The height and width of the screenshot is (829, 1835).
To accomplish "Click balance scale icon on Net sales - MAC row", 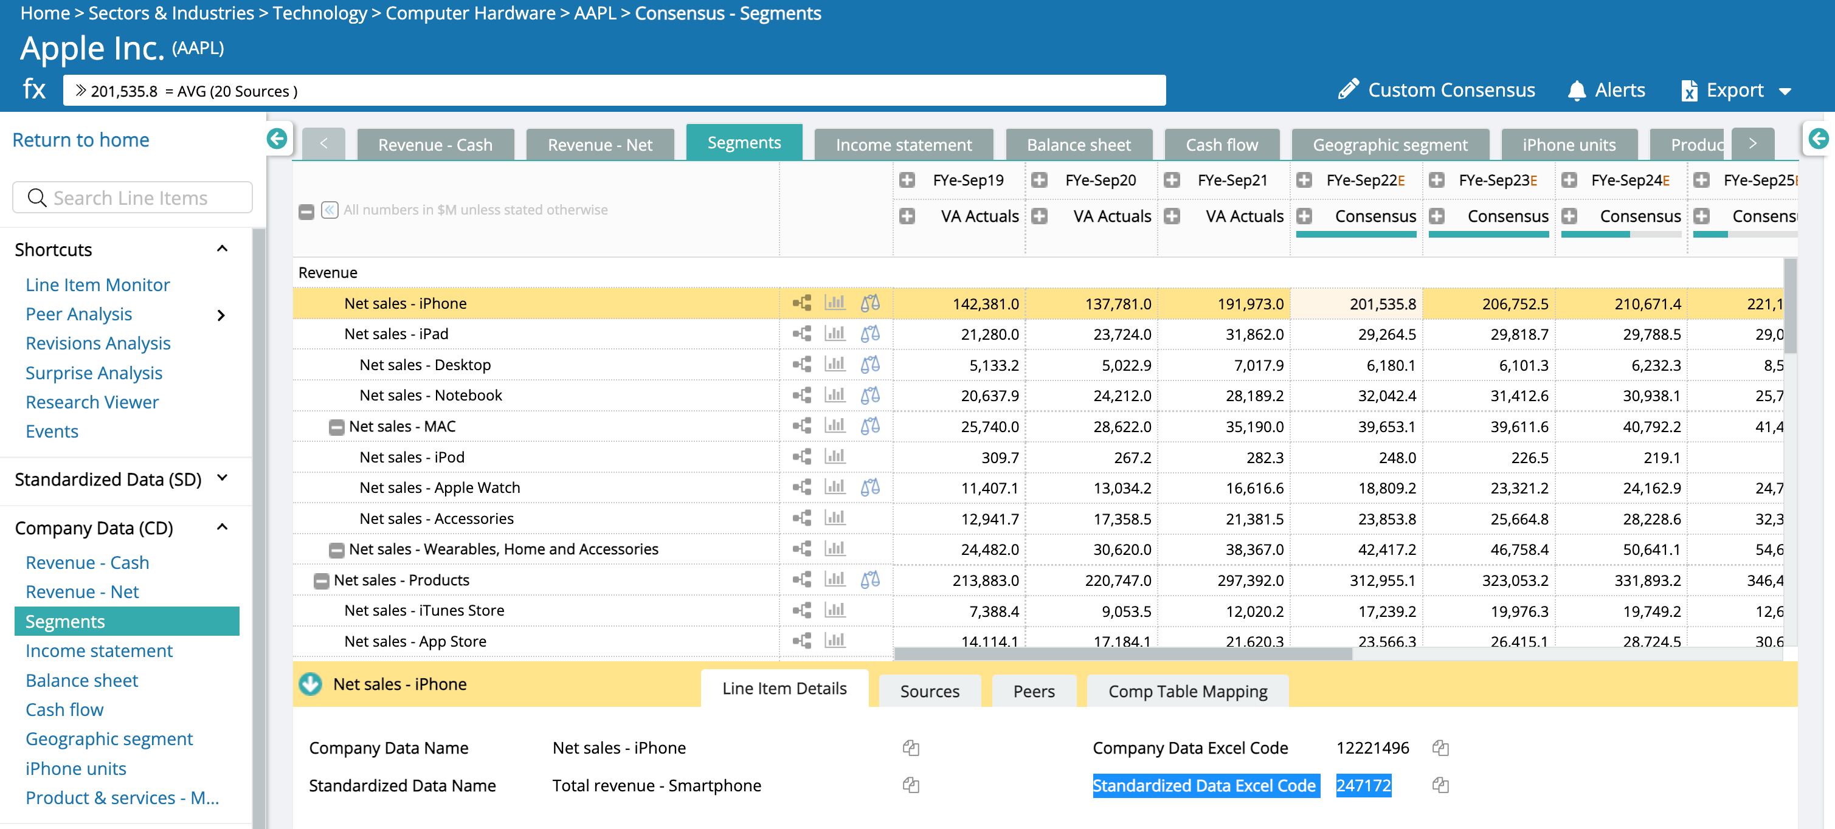I will tap(870, 426).
